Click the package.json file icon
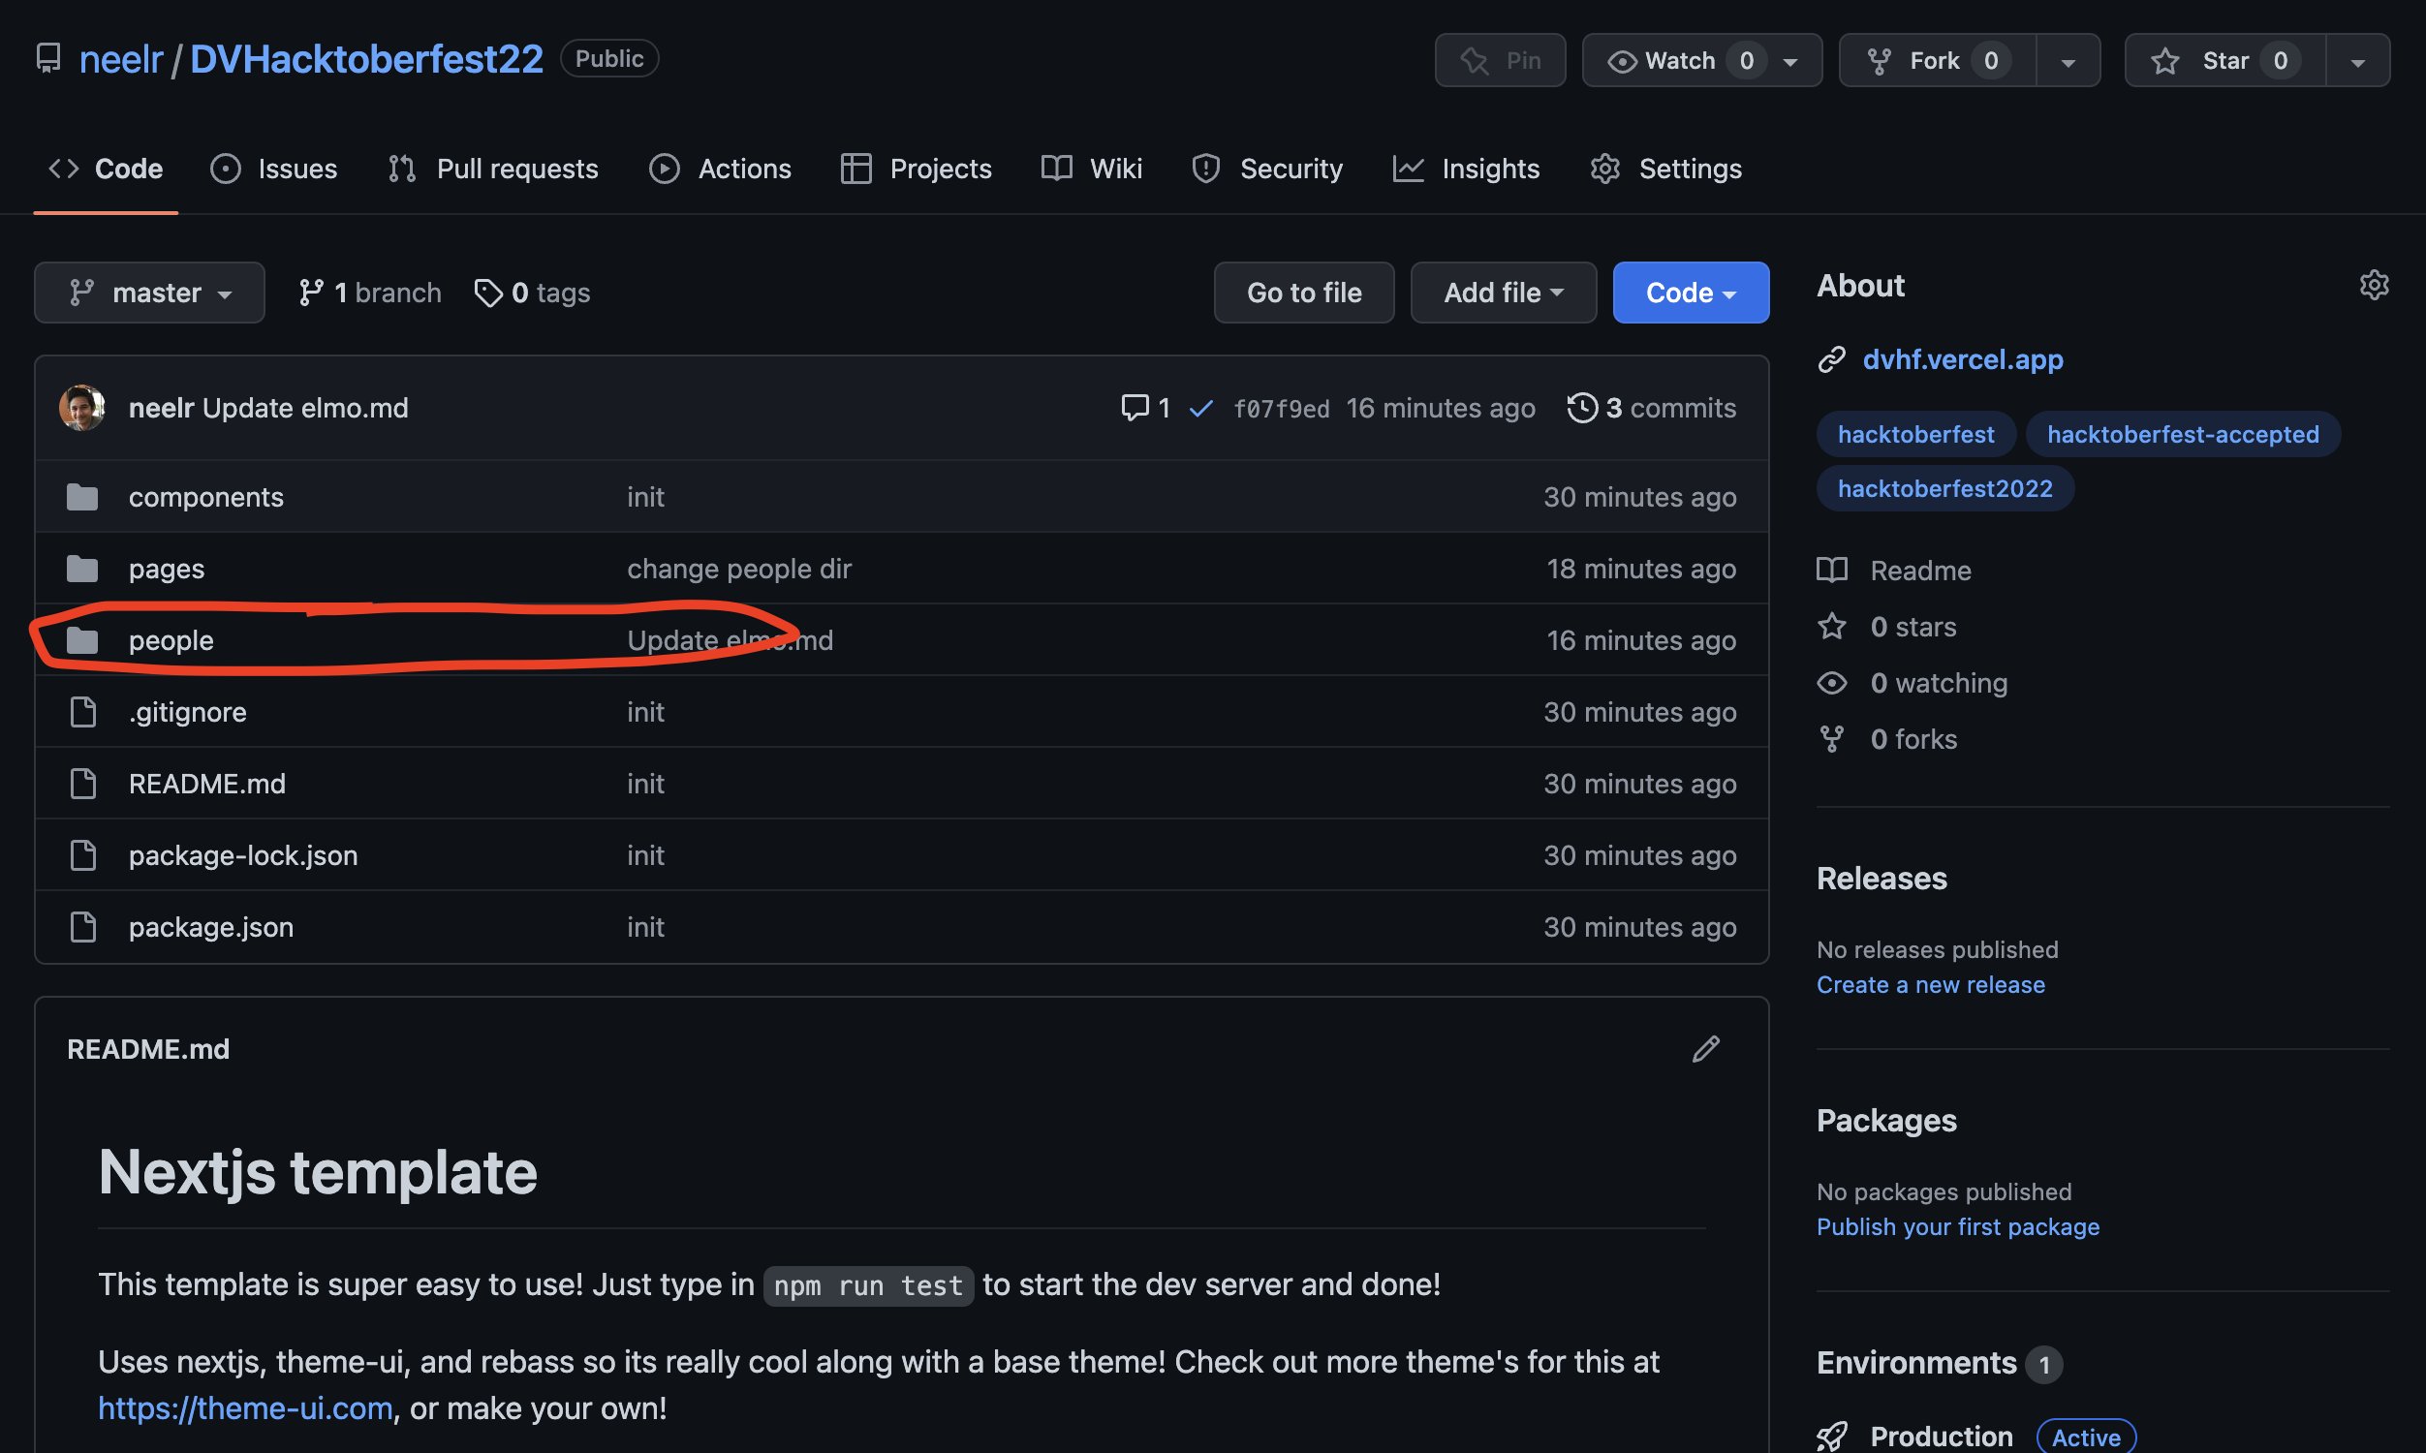 point(83,926)
